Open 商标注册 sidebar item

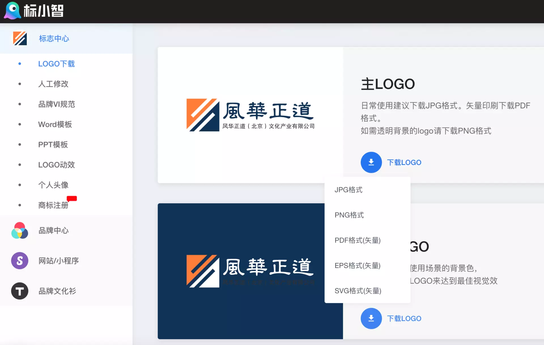coord(53,205)
